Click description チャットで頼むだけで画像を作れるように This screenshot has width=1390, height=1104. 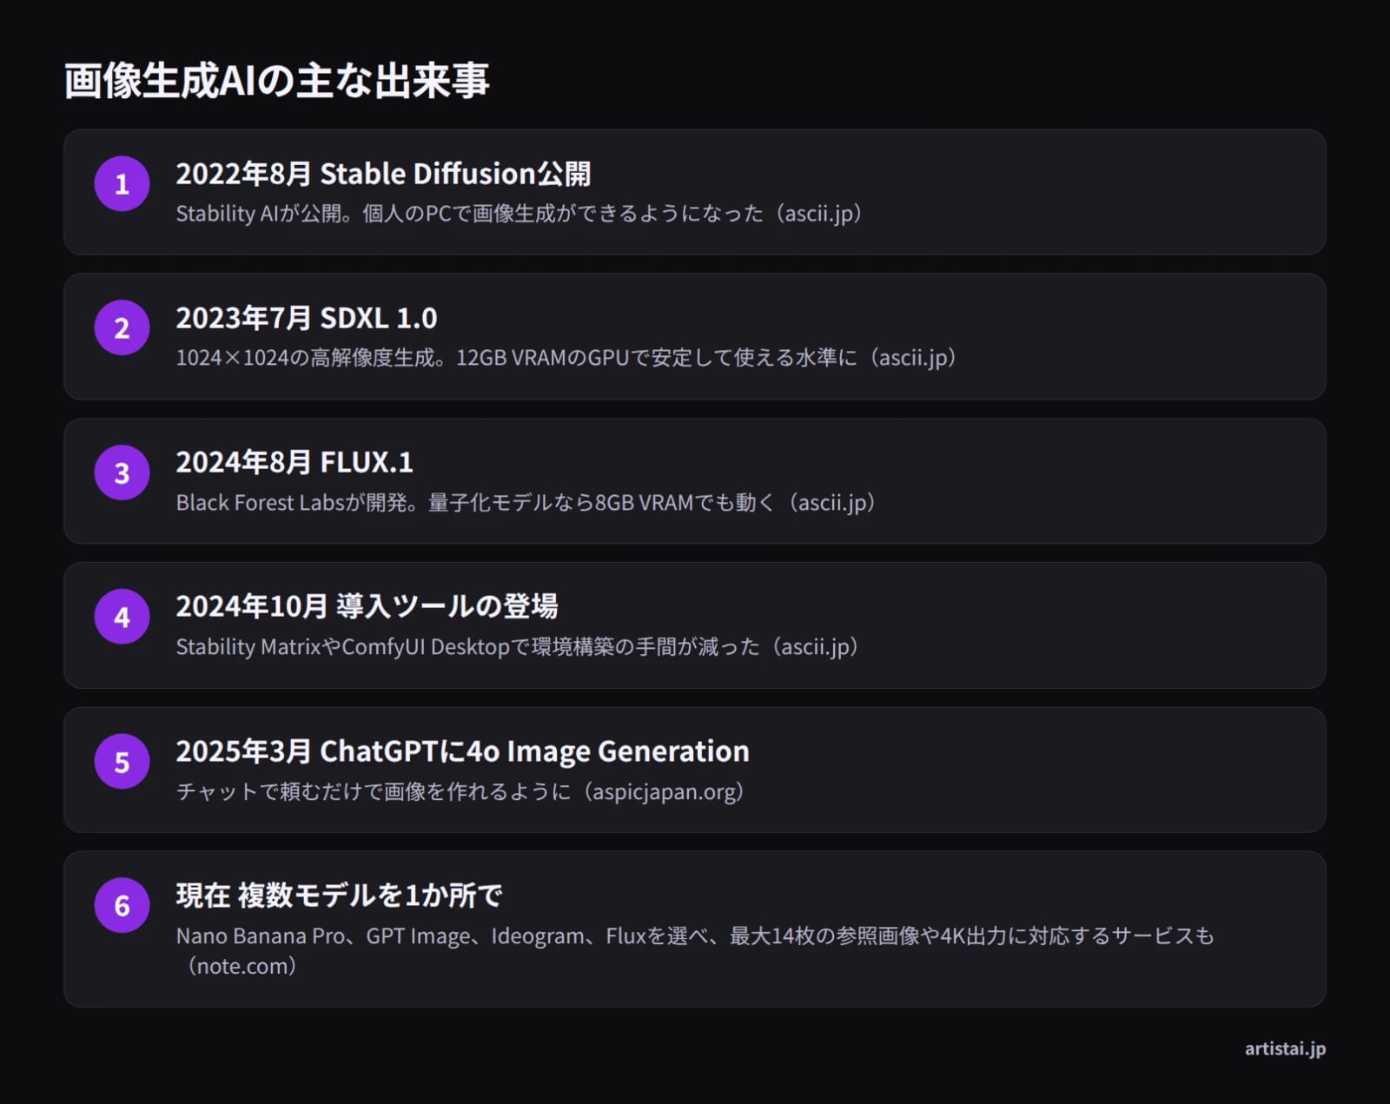[460, 792]
